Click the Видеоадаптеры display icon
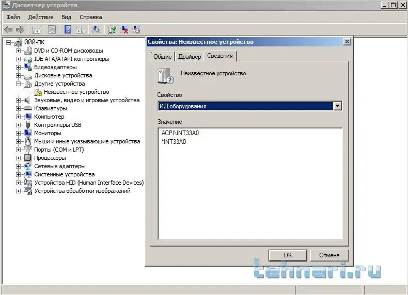The width and height of the screenshot is (408, 295). click(x=28, y=67)
